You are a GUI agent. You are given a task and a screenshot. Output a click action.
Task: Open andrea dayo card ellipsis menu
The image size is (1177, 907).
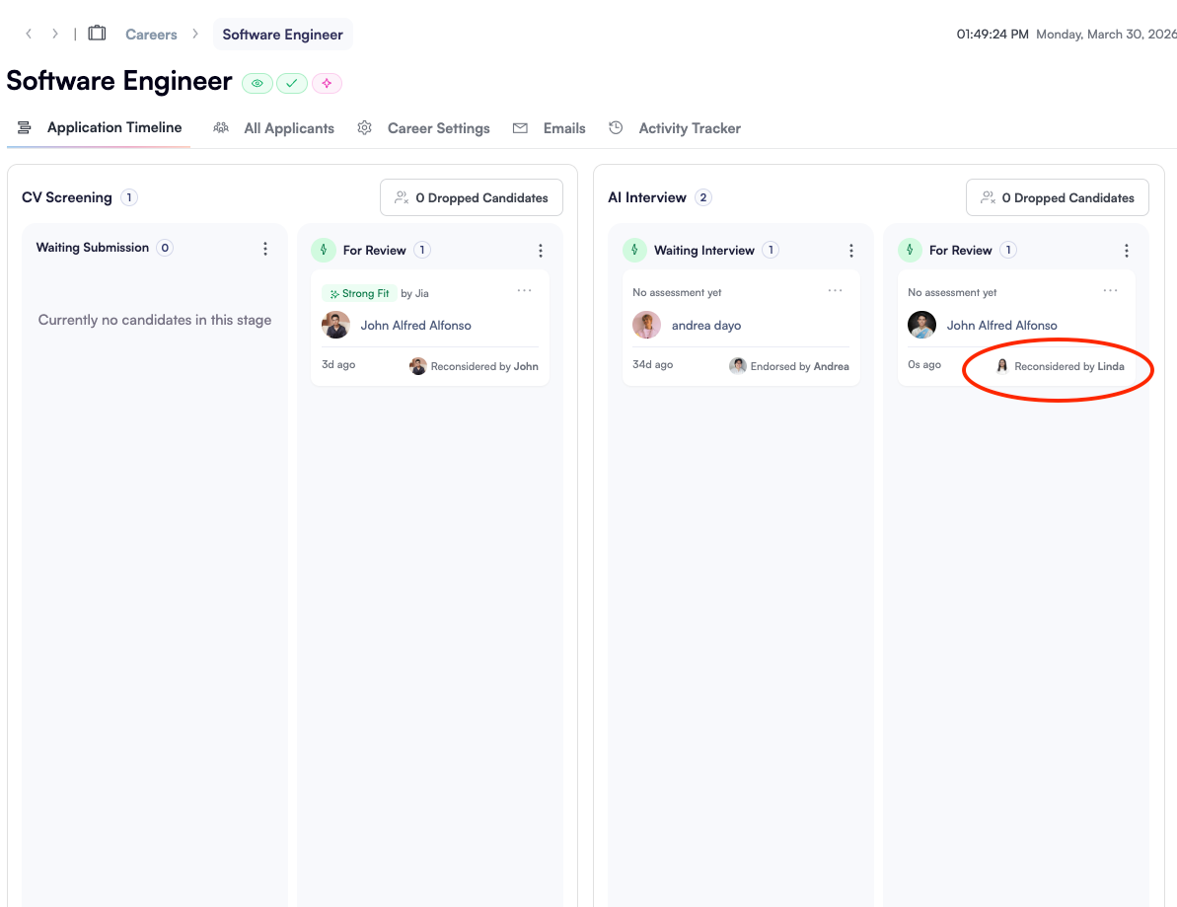point(835,291)
